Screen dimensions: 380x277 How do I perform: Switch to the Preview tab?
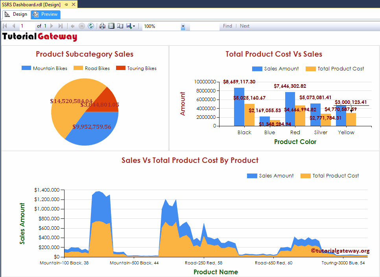pyautogui.click(x=46, y=14)
